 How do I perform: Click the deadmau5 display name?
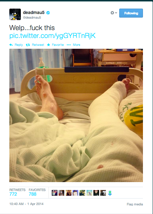tap(34, 13)
